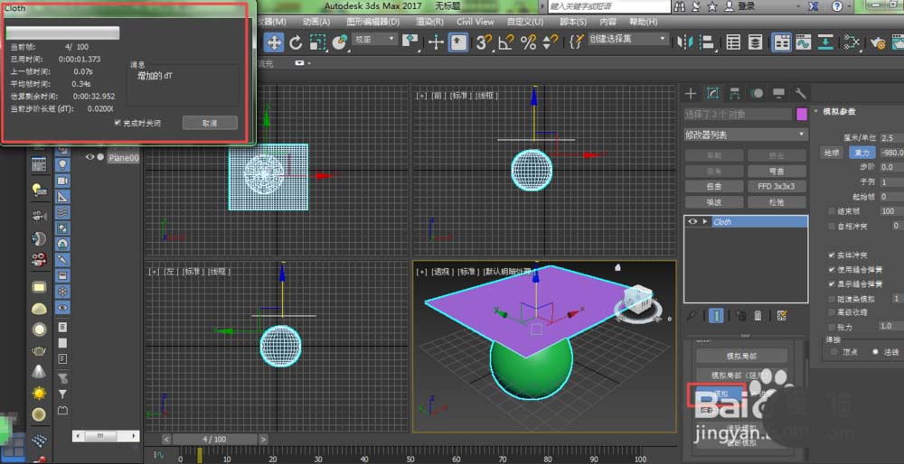Toggle Use Pivot Point Center
This screenshot has height=464, width=904.
pyautogui.click(x=410, y=42)
